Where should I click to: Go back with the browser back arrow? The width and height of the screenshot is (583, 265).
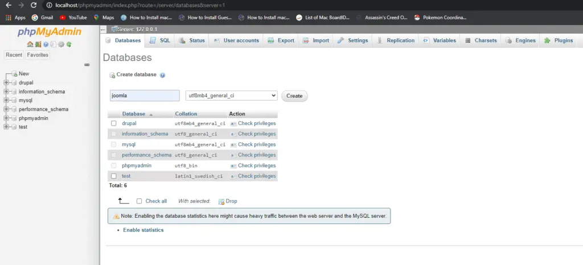9,5
